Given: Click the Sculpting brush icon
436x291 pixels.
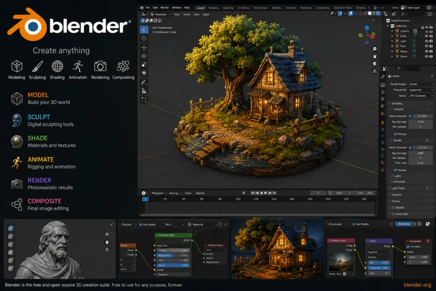Looking at the screenshot, I should point(37,66).
